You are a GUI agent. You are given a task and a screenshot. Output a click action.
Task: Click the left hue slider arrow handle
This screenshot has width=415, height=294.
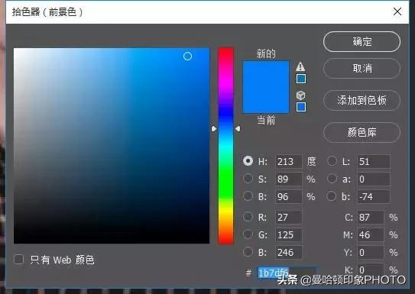[x=214, y=129]
